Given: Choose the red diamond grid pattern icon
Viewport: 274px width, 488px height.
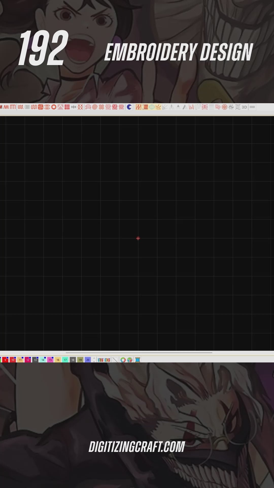Looking at the screenshot, I should coord(67,107).
